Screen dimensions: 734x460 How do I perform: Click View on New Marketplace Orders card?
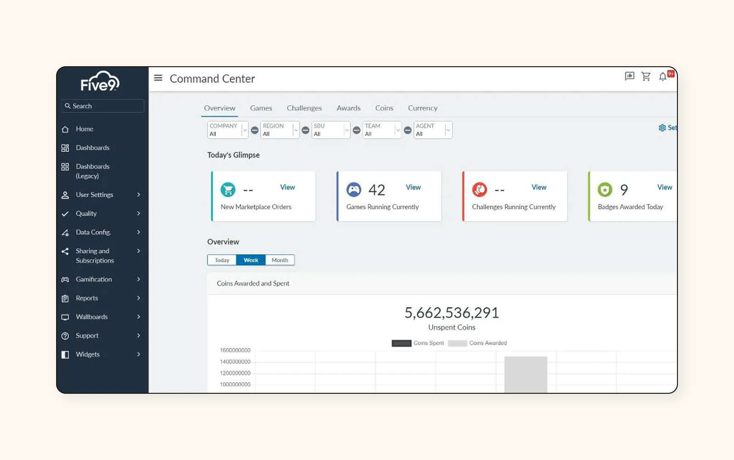(x=287, y=188)
